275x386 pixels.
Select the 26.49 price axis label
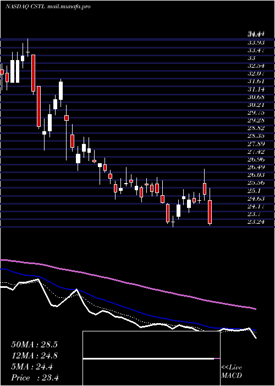pos(256,167)
